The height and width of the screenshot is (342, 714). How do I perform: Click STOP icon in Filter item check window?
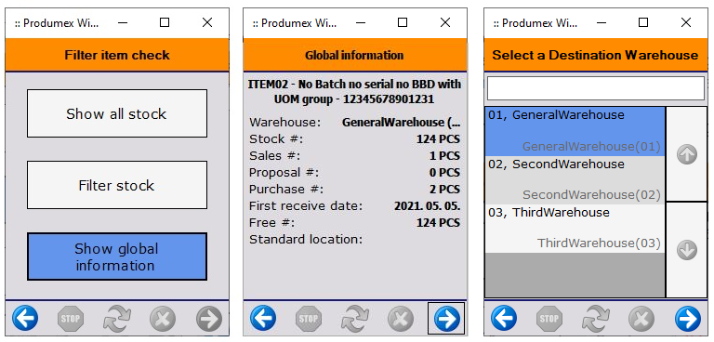[71, 319]
